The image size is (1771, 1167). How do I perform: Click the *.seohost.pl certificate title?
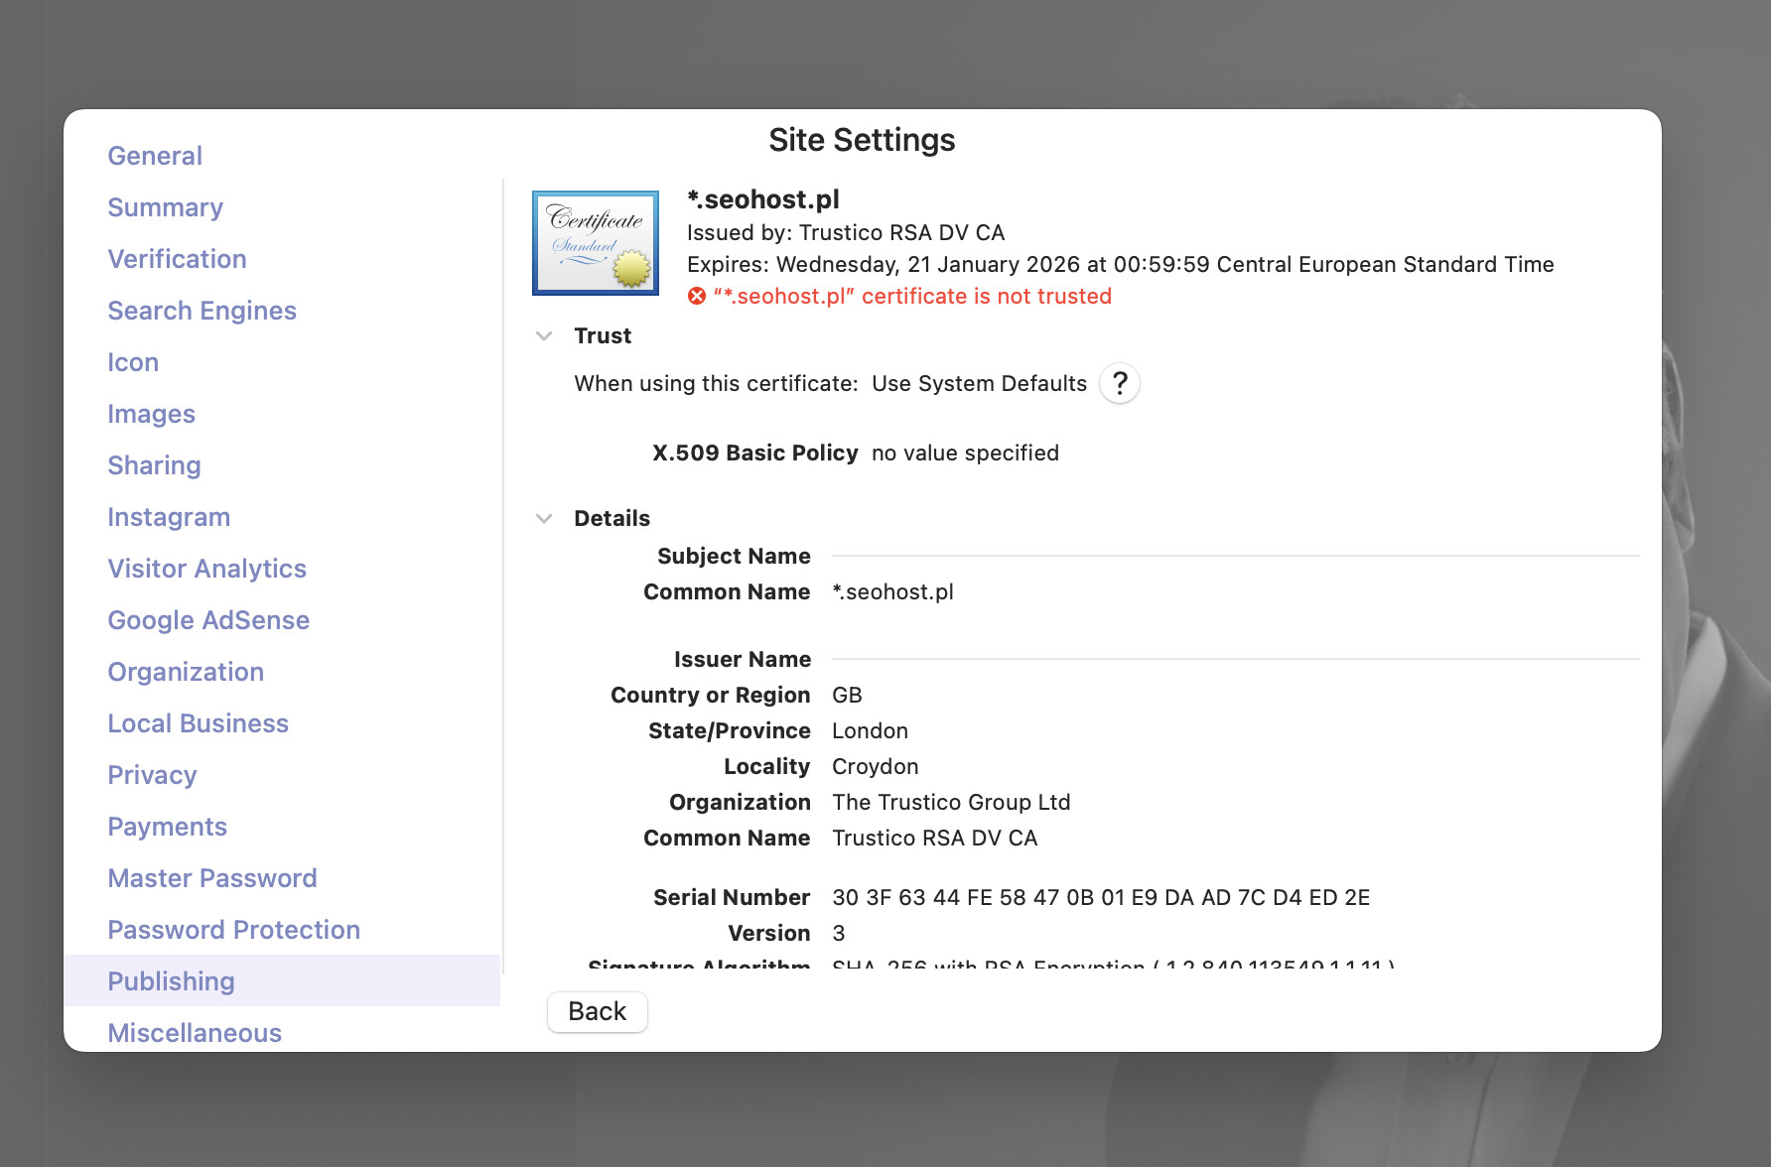tap(763, 199)
